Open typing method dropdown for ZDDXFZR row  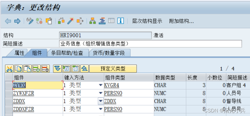coord(100,109)
